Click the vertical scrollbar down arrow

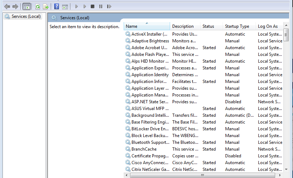coord(286,169)
